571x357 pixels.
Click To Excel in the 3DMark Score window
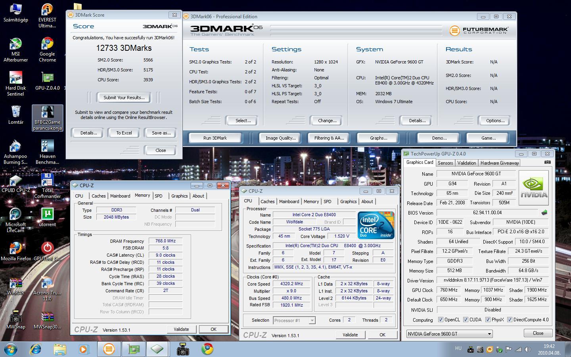[x=124, y=133]
